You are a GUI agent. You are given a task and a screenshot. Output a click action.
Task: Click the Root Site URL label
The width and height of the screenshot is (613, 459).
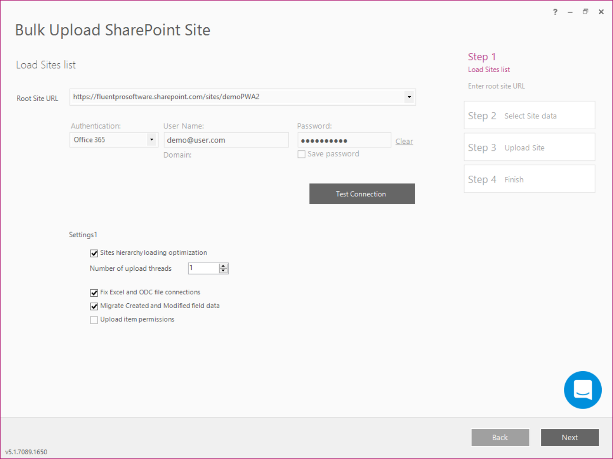[37, 99]
